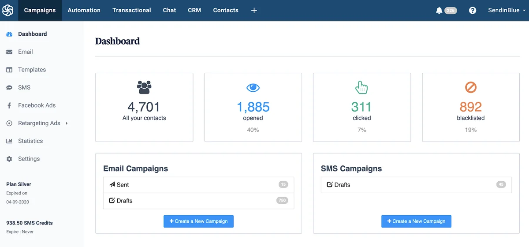The width and height of the screenshot is (529, 247).
Task: Click the blacklisted prohibition icon
Action: 471,87
